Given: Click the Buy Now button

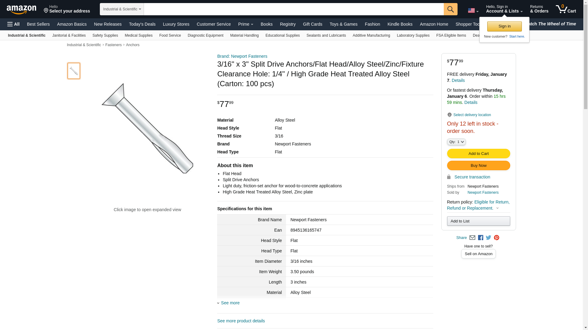Looking at the screenshot, I should click(x=478, y=166).
